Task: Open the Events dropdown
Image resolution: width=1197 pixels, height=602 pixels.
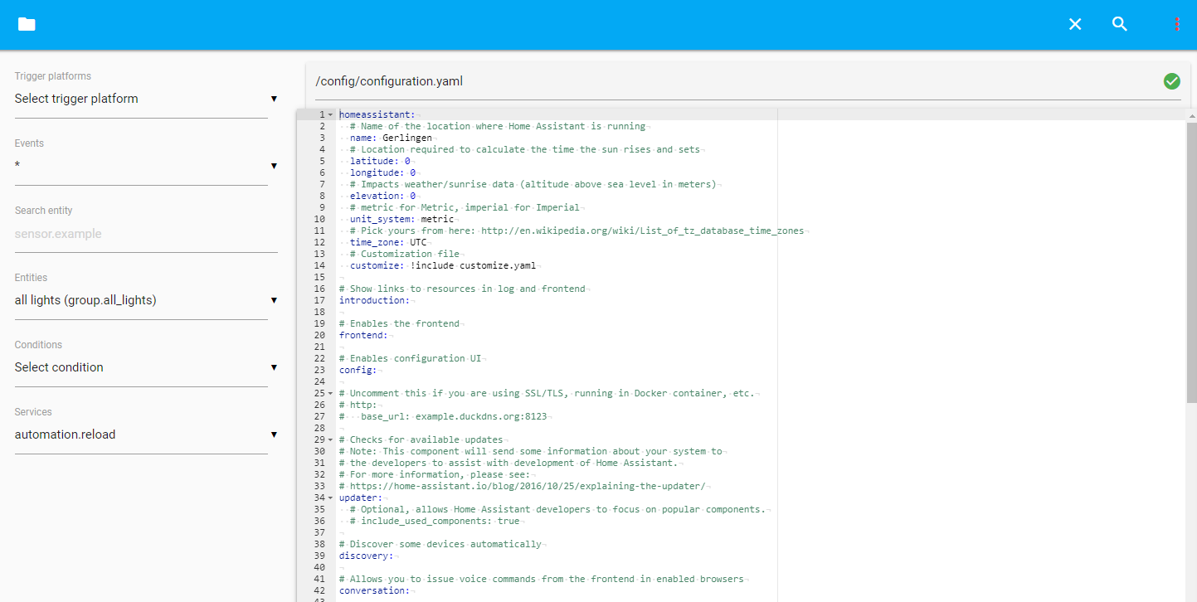Action: pos(141,166)
